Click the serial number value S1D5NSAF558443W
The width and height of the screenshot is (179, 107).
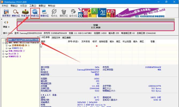[153, 67]
